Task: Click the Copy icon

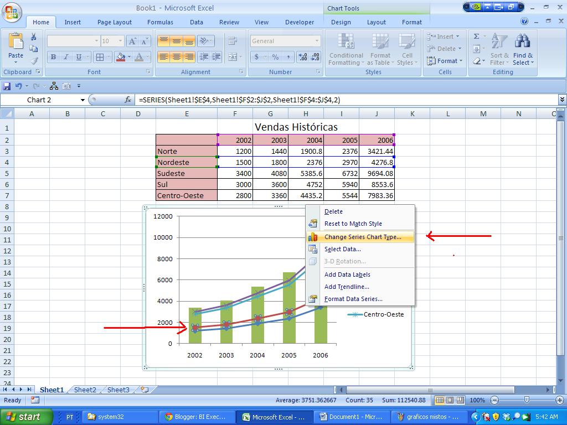Action: point(34,49)
